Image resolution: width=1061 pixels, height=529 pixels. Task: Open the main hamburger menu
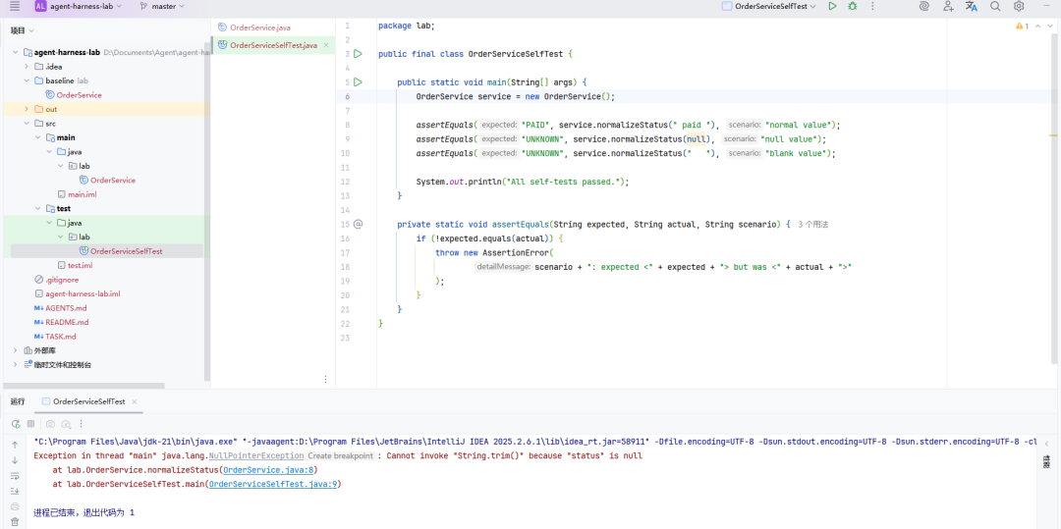click(x=15, y=6)
